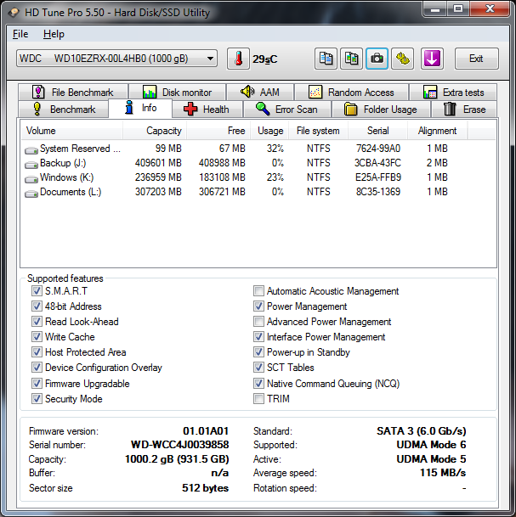
Task: Toggle the Power Management checkbox
Action: click(x=258, y=306)
